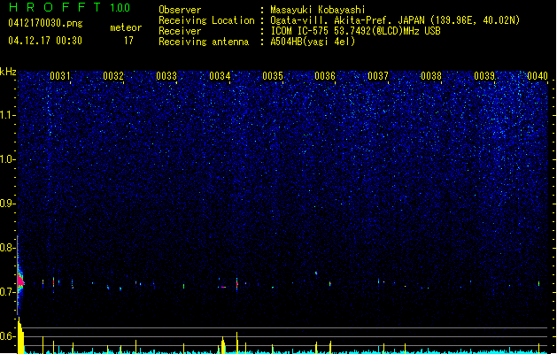Click the 0039 time marker
Viewport: 557px width, 354px height.
tap(484, 76)
